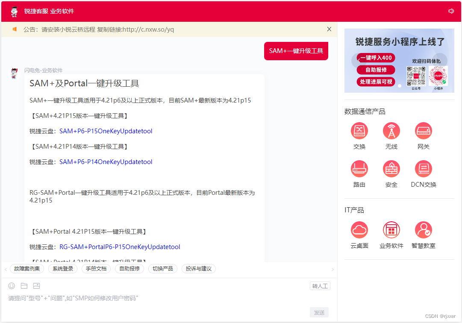Open the emoji picker
This screenshot has height=323, width=462.
tap(12, 285)
